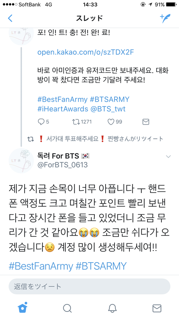Open the @ForBTS_0613 handle
The width and height of the screenshot is (179, 319).
tap(63, 165)
